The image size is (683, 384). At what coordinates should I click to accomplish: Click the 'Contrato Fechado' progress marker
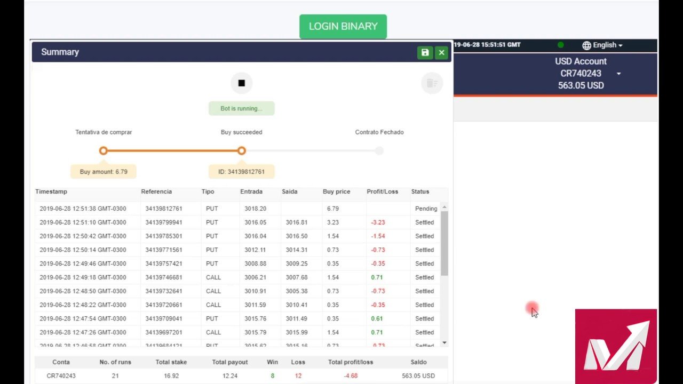tap(379, 151)
